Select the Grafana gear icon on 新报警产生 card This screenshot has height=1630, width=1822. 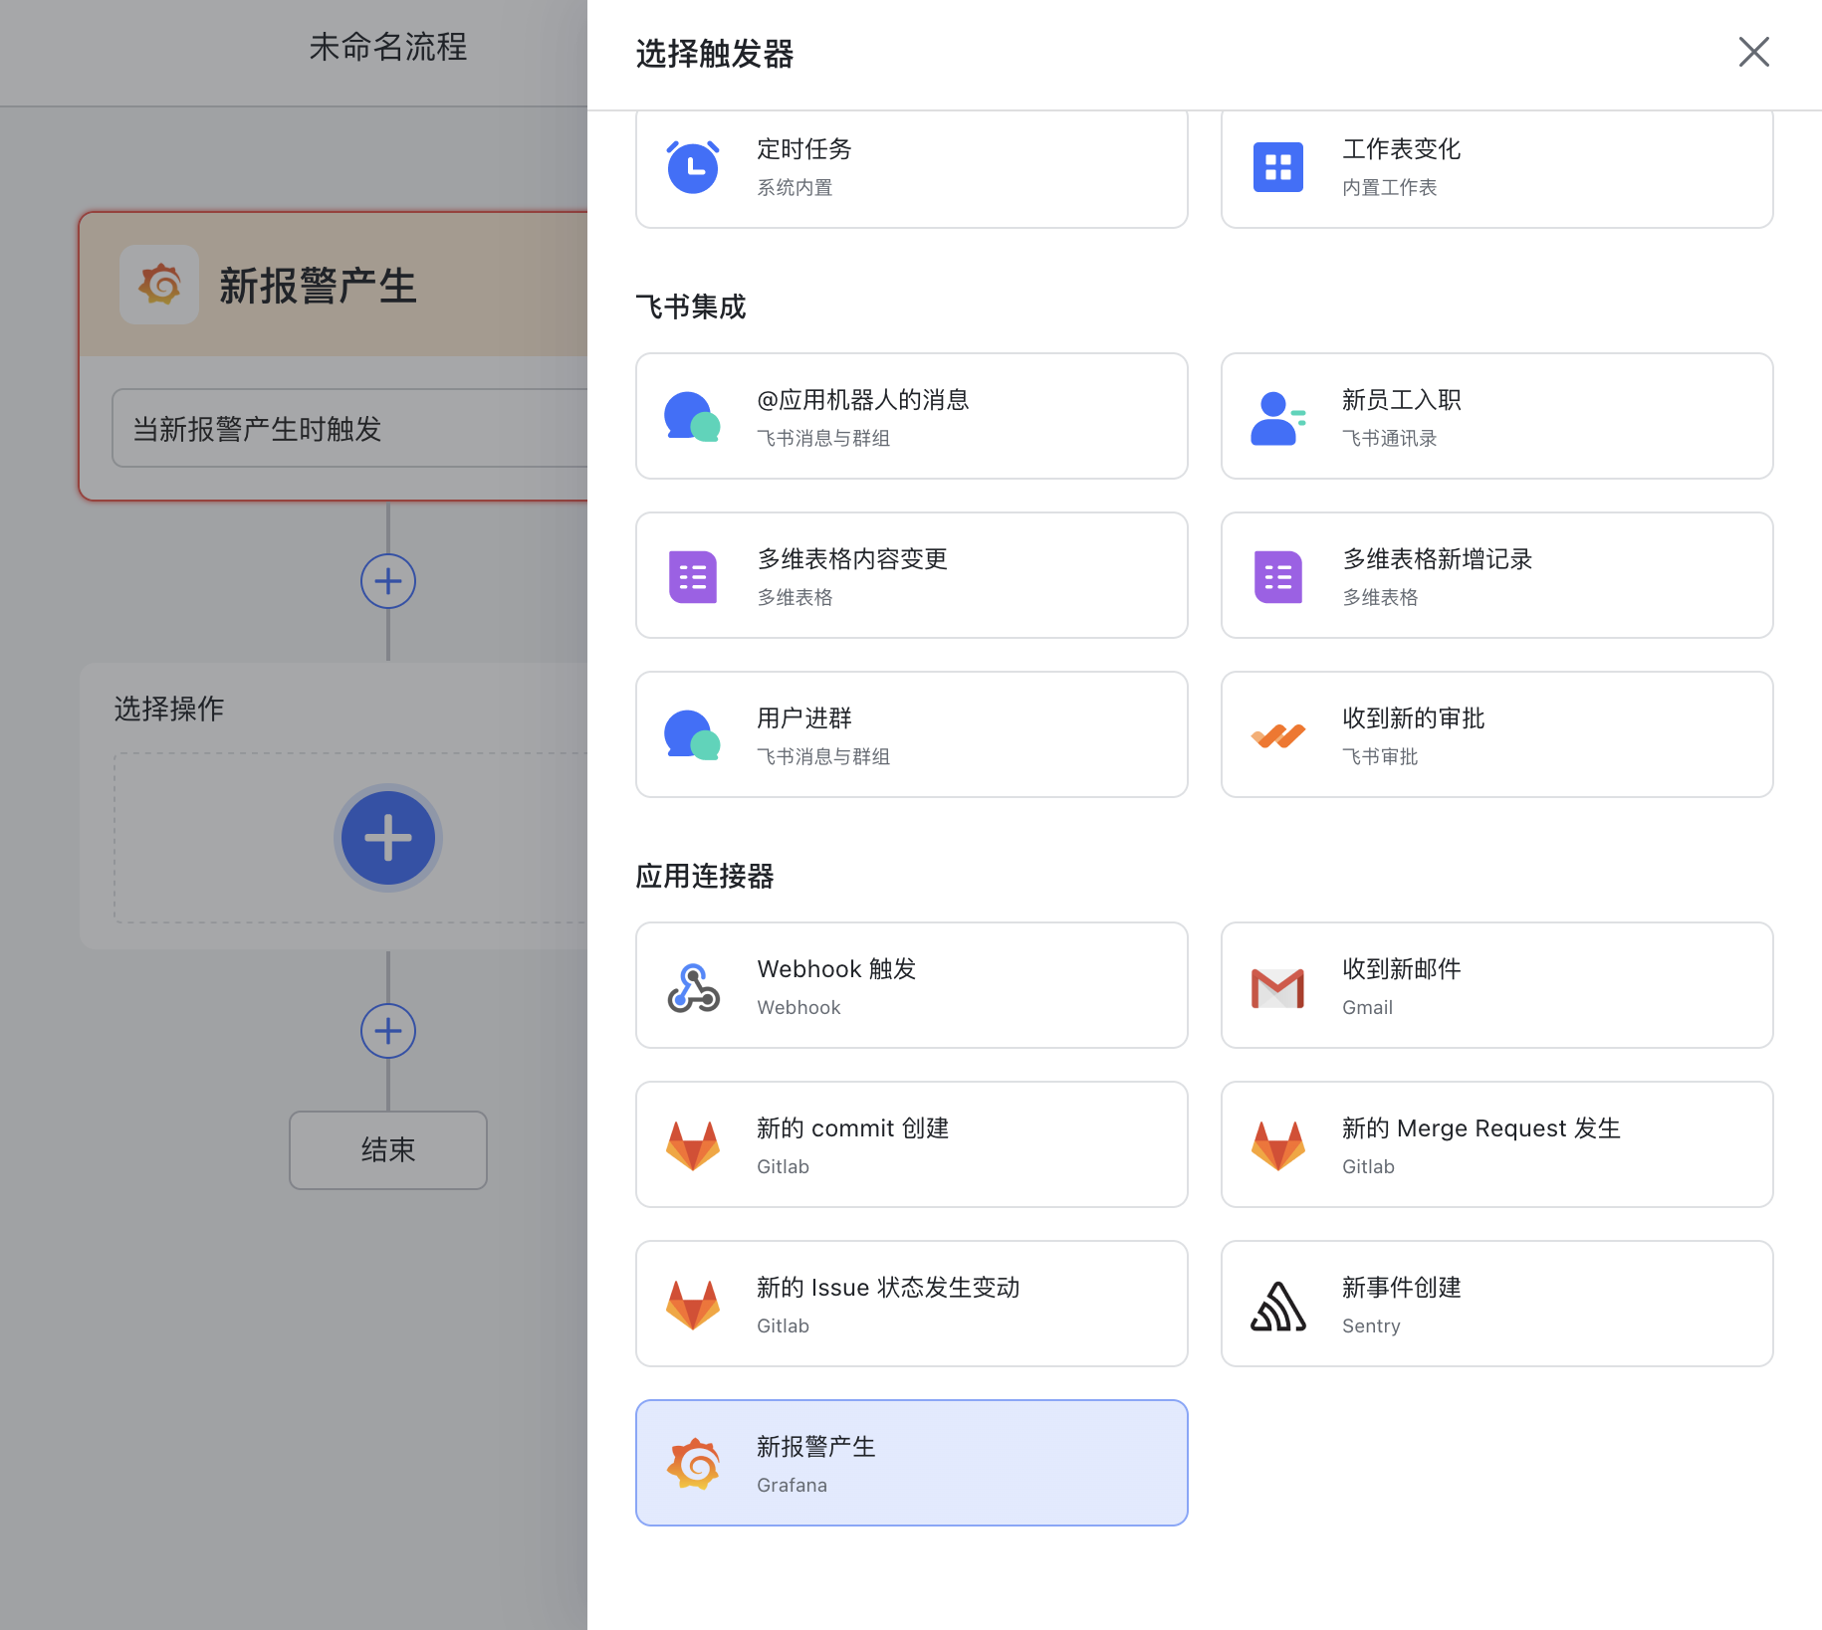point(159,285)
